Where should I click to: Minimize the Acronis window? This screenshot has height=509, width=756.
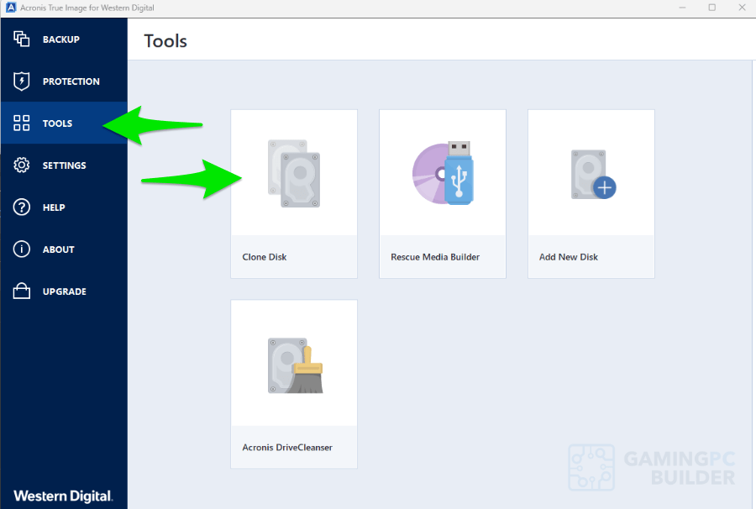[682, 8]
